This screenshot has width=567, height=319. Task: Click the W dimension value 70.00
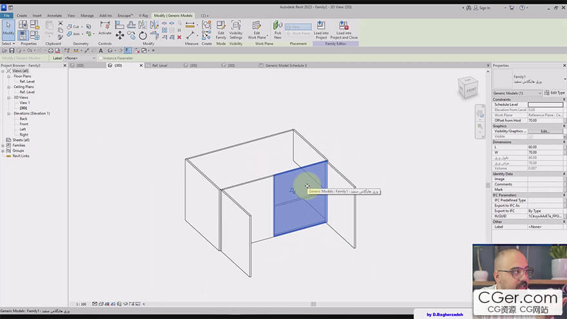click(x=545, y=153)
